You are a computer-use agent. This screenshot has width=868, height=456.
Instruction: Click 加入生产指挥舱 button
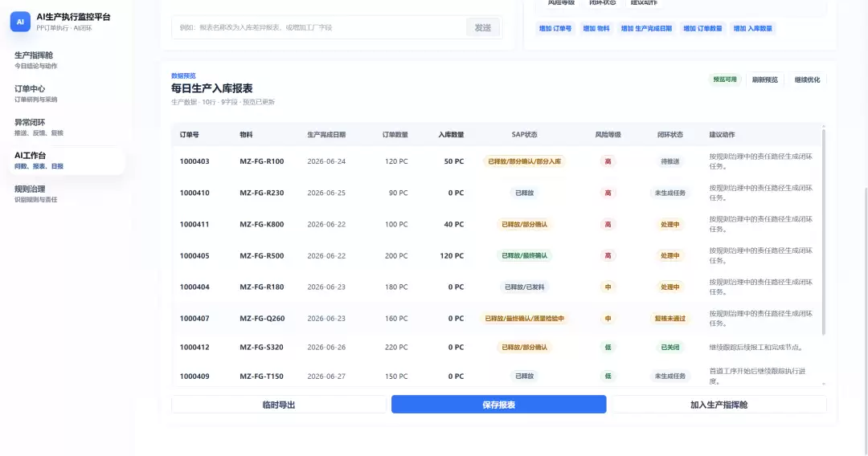pos(719,405)
